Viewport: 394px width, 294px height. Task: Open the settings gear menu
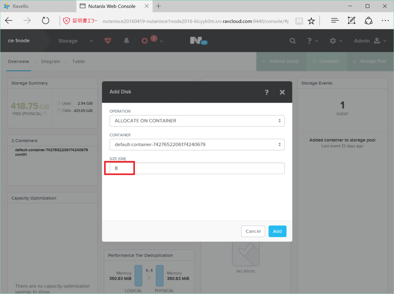(336, 41)
